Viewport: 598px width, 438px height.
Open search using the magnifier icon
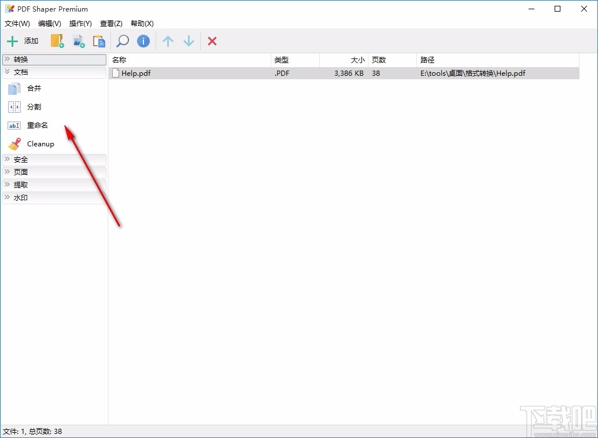pos(121,41)
